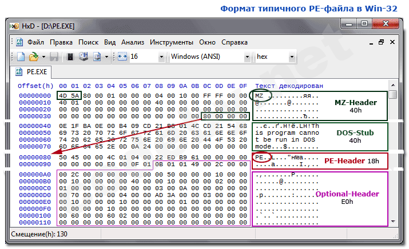Image resolution: width=409 pixels, height=249 pixels.
Task: Minimize the PE.EXE document via menu-bar underscore
Action: (371, 43)
